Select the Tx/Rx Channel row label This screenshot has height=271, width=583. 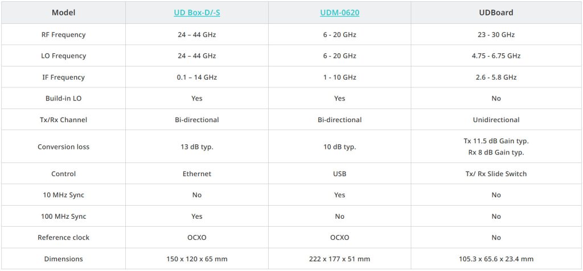[63, 120]
